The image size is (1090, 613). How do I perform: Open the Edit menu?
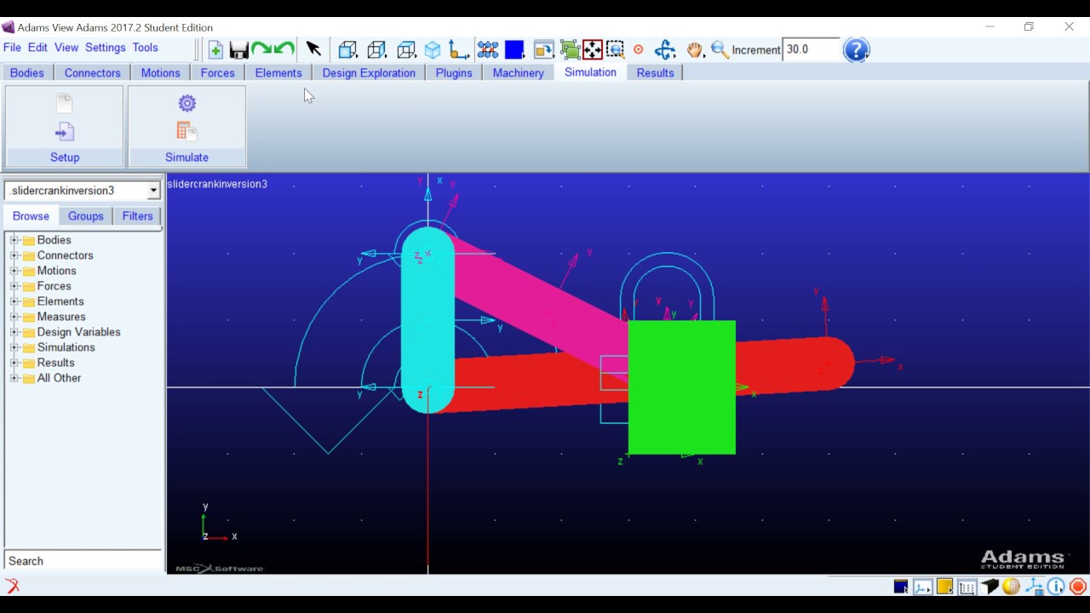pos(37,48)
